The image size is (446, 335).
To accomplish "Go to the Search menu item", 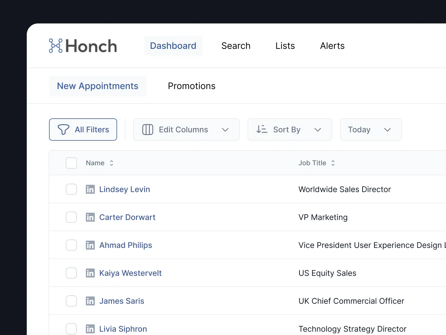I will pyautogui.click(x=236, y=46).
